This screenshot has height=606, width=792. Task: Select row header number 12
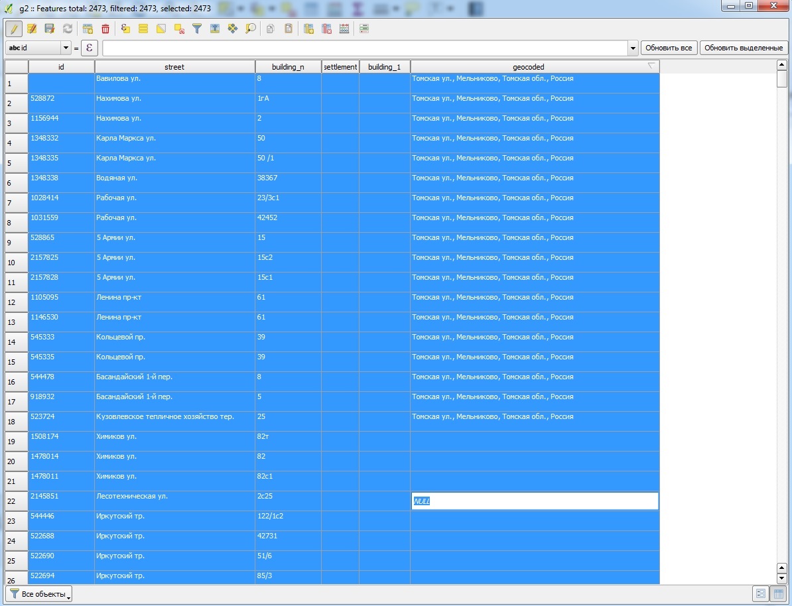coord(17,302)
